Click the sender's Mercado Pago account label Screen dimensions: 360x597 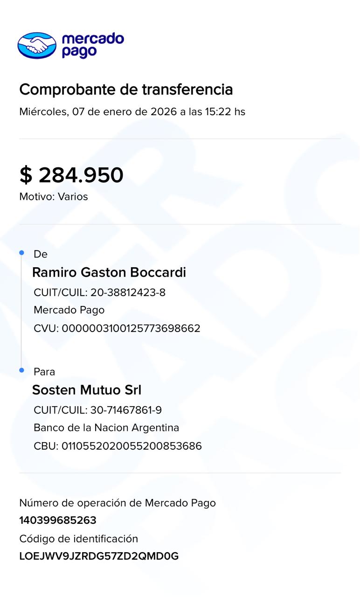[x=69, y=310]
